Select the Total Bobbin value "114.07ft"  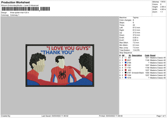tap(136, 50)
